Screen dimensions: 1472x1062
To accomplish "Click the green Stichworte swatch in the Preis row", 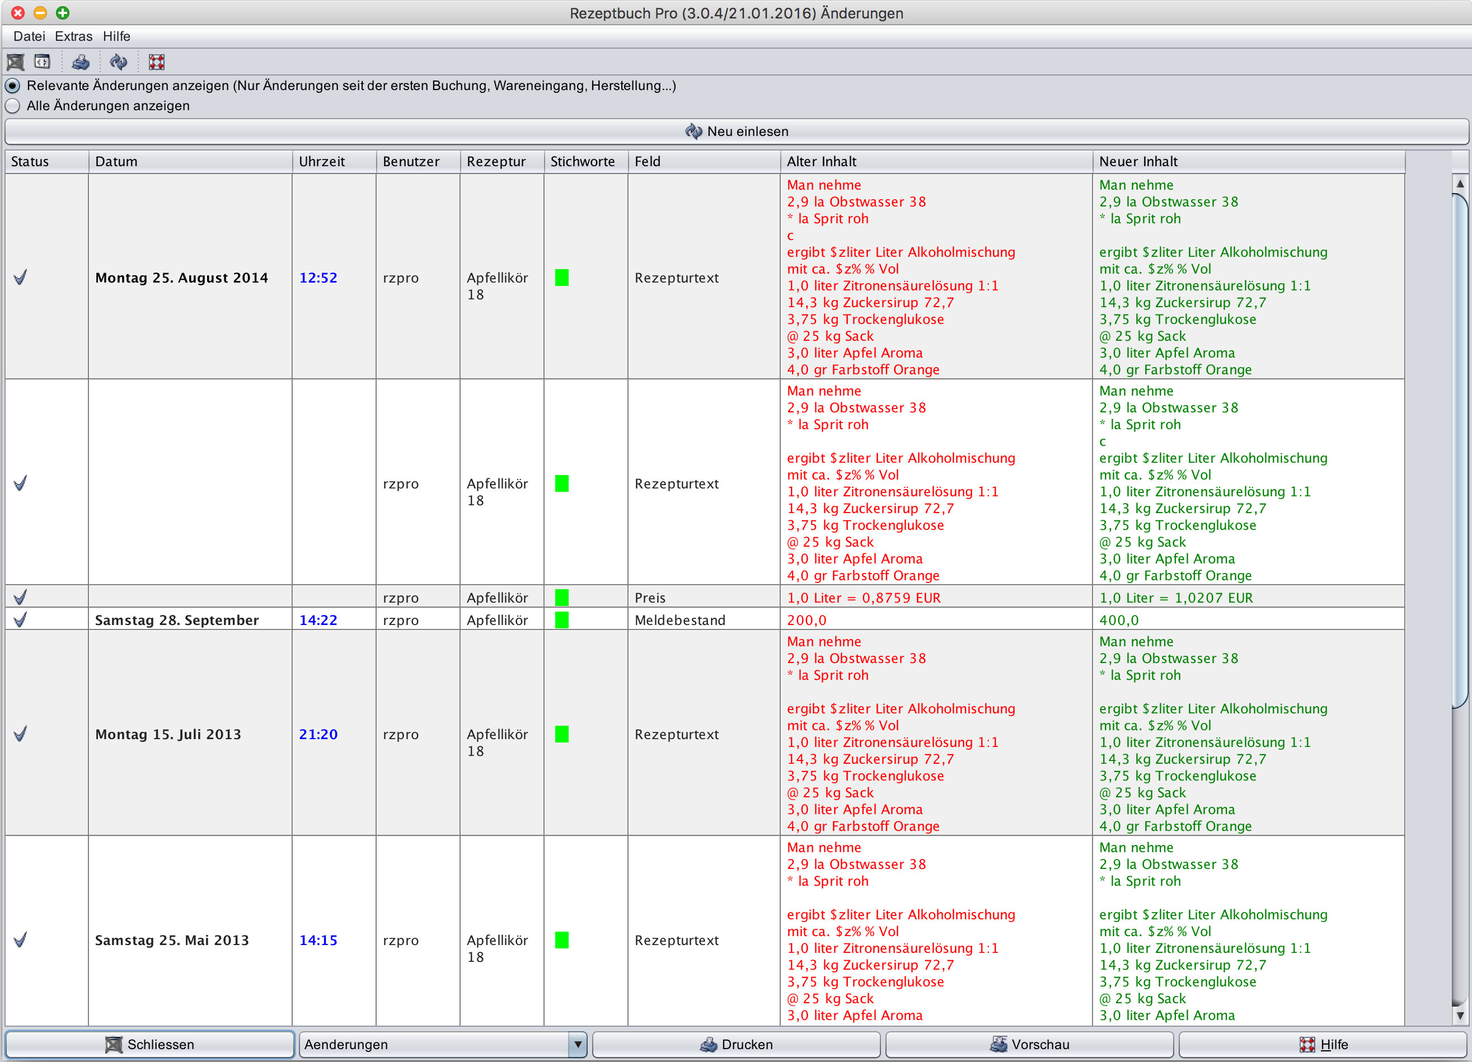I will pyautogui.click(x=561, y=597).
